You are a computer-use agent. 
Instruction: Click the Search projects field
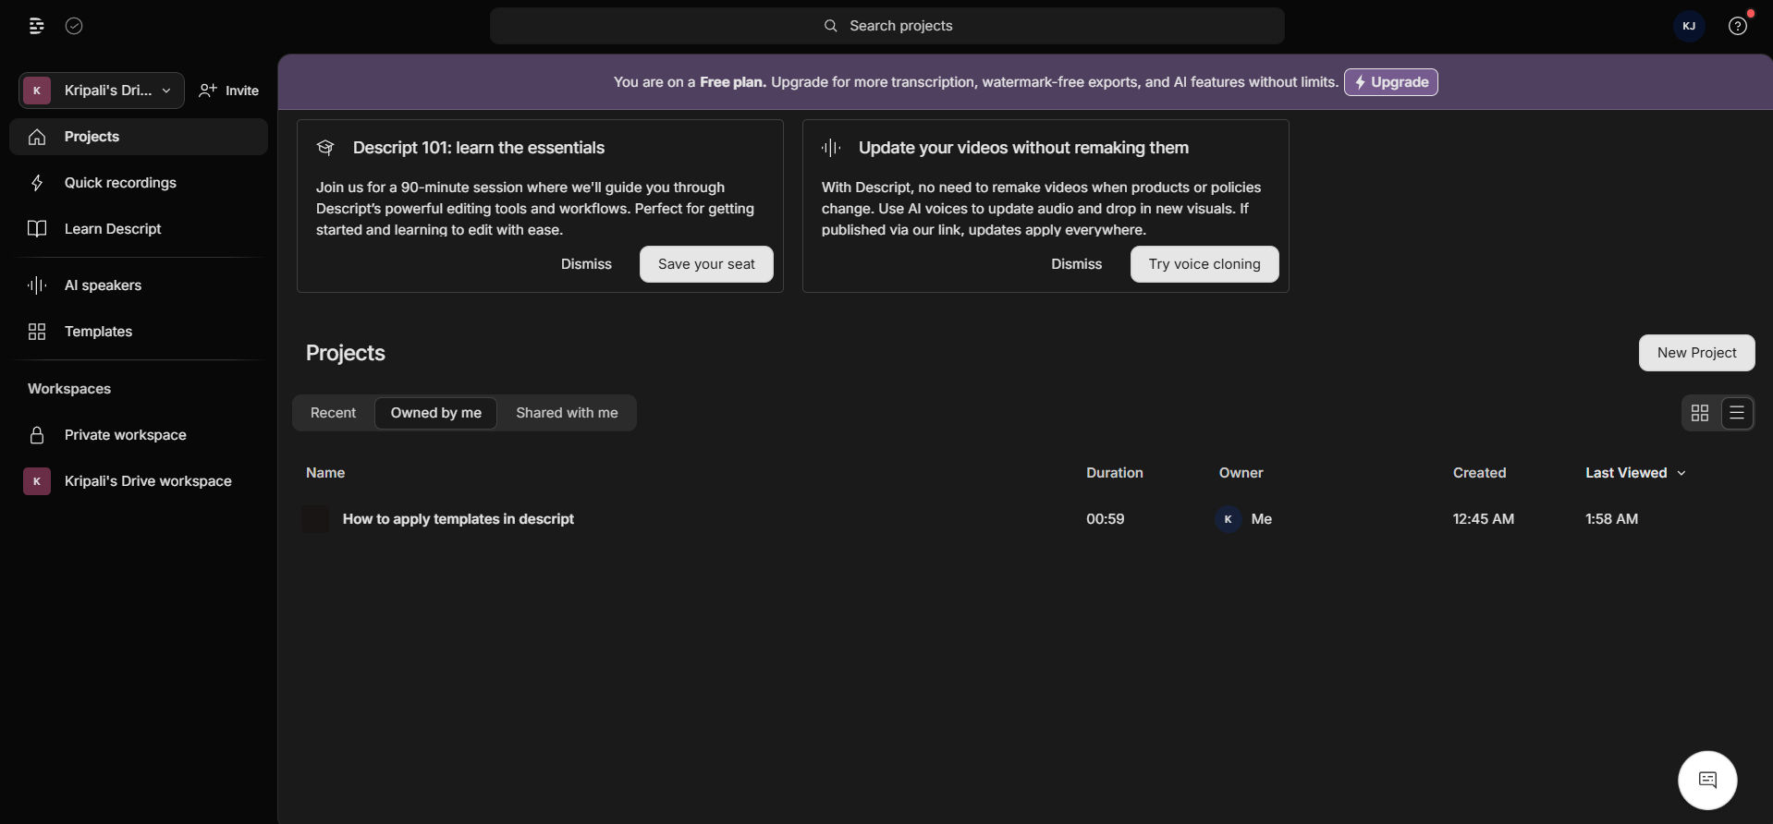(887, 26)
